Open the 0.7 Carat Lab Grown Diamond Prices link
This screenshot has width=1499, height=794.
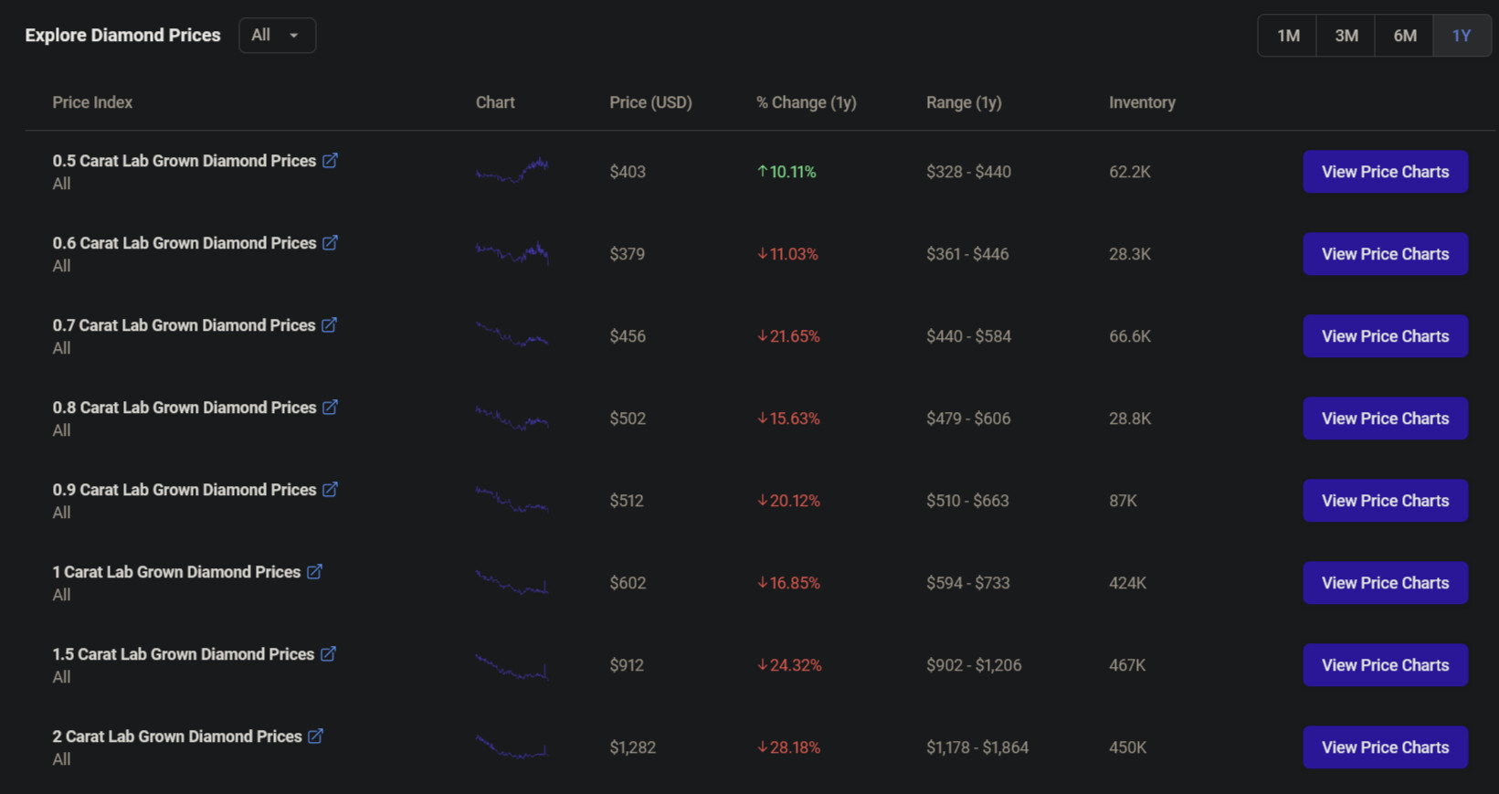[x=184, y=325]
